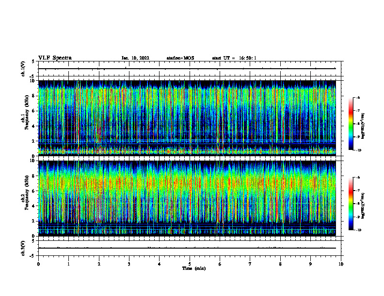Image resolution: width=384 pixels, height=296 pixels.
Task: Click the ch.1 spectrogram panel
Action: [x=187, y=118]
